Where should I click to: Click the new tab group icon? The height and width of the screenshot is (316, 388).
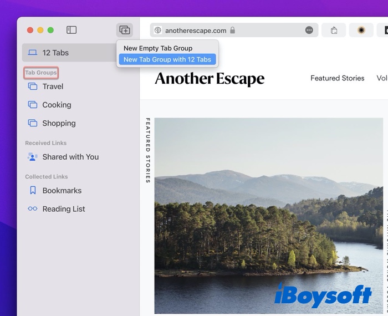125,30
